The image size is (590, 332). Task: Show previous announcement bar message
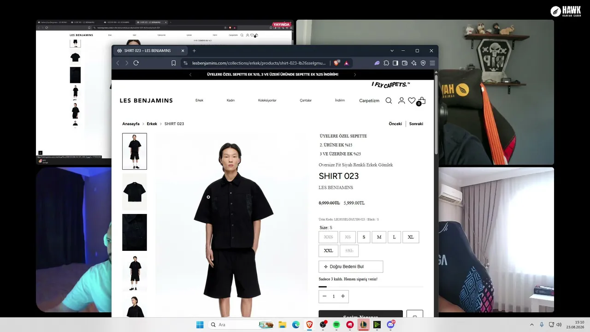(190, 74)
